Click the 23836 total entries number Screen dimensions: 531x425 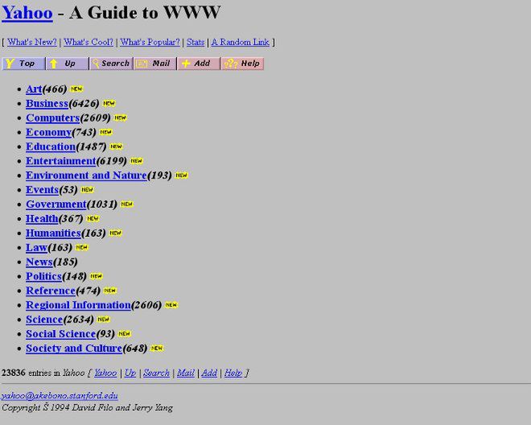point(13,373)
